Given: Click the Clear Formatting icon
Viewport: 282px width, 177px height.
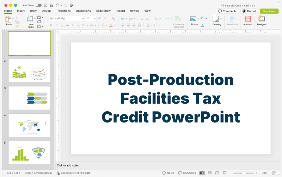Looking at the screenshot, I should [x=113, y=18].
